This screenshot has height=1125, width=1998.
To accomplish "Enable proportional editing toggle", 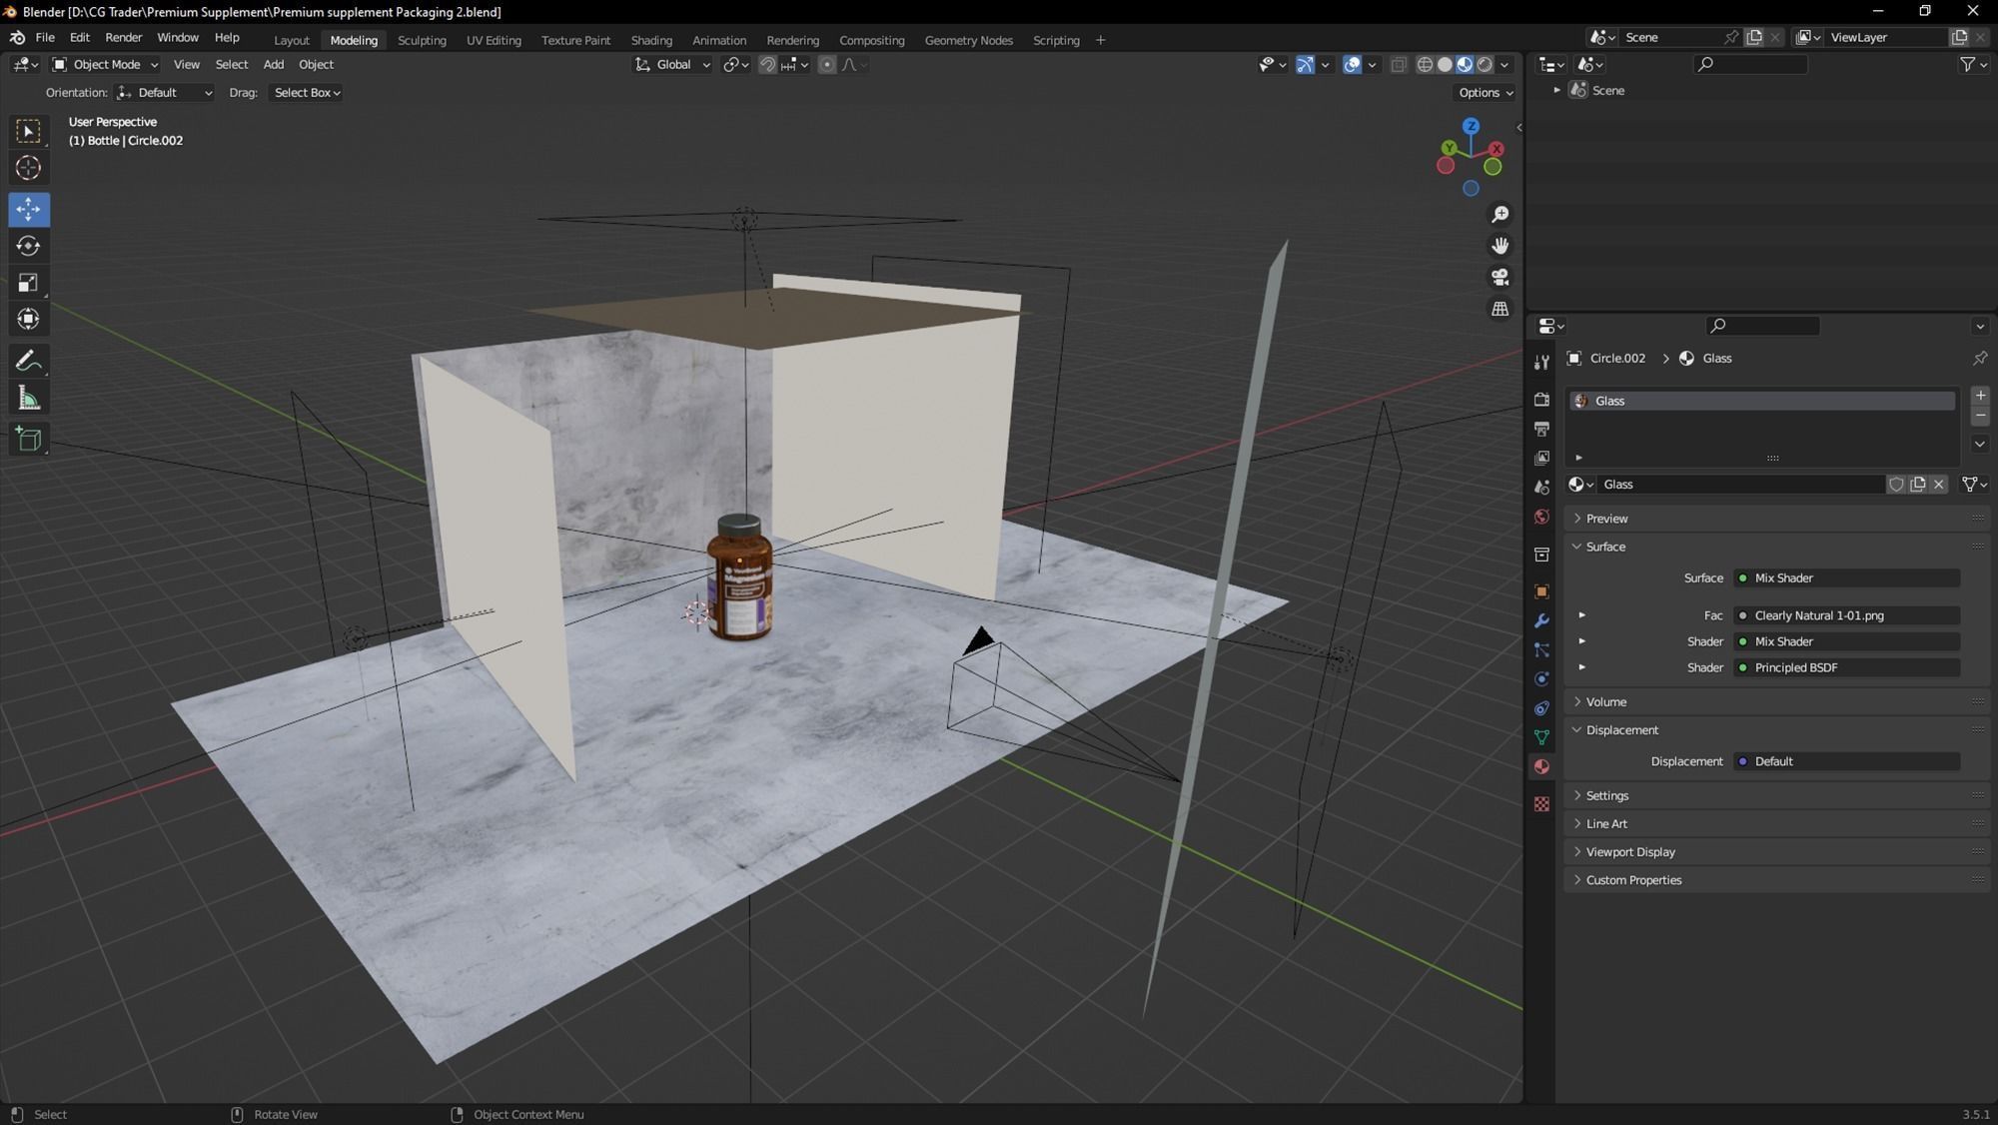I will (x=826, y=65).
